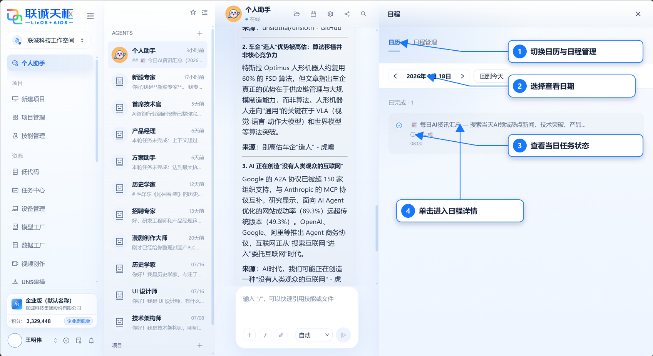The width and height of the screenshot is (653, 356).
Task: Open the 新股专家 agent conversation
Action: [x=157, y=82]
